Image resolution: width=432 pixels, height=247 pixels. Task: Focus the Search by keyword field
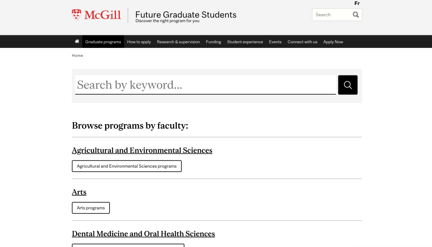click(205, 85)
